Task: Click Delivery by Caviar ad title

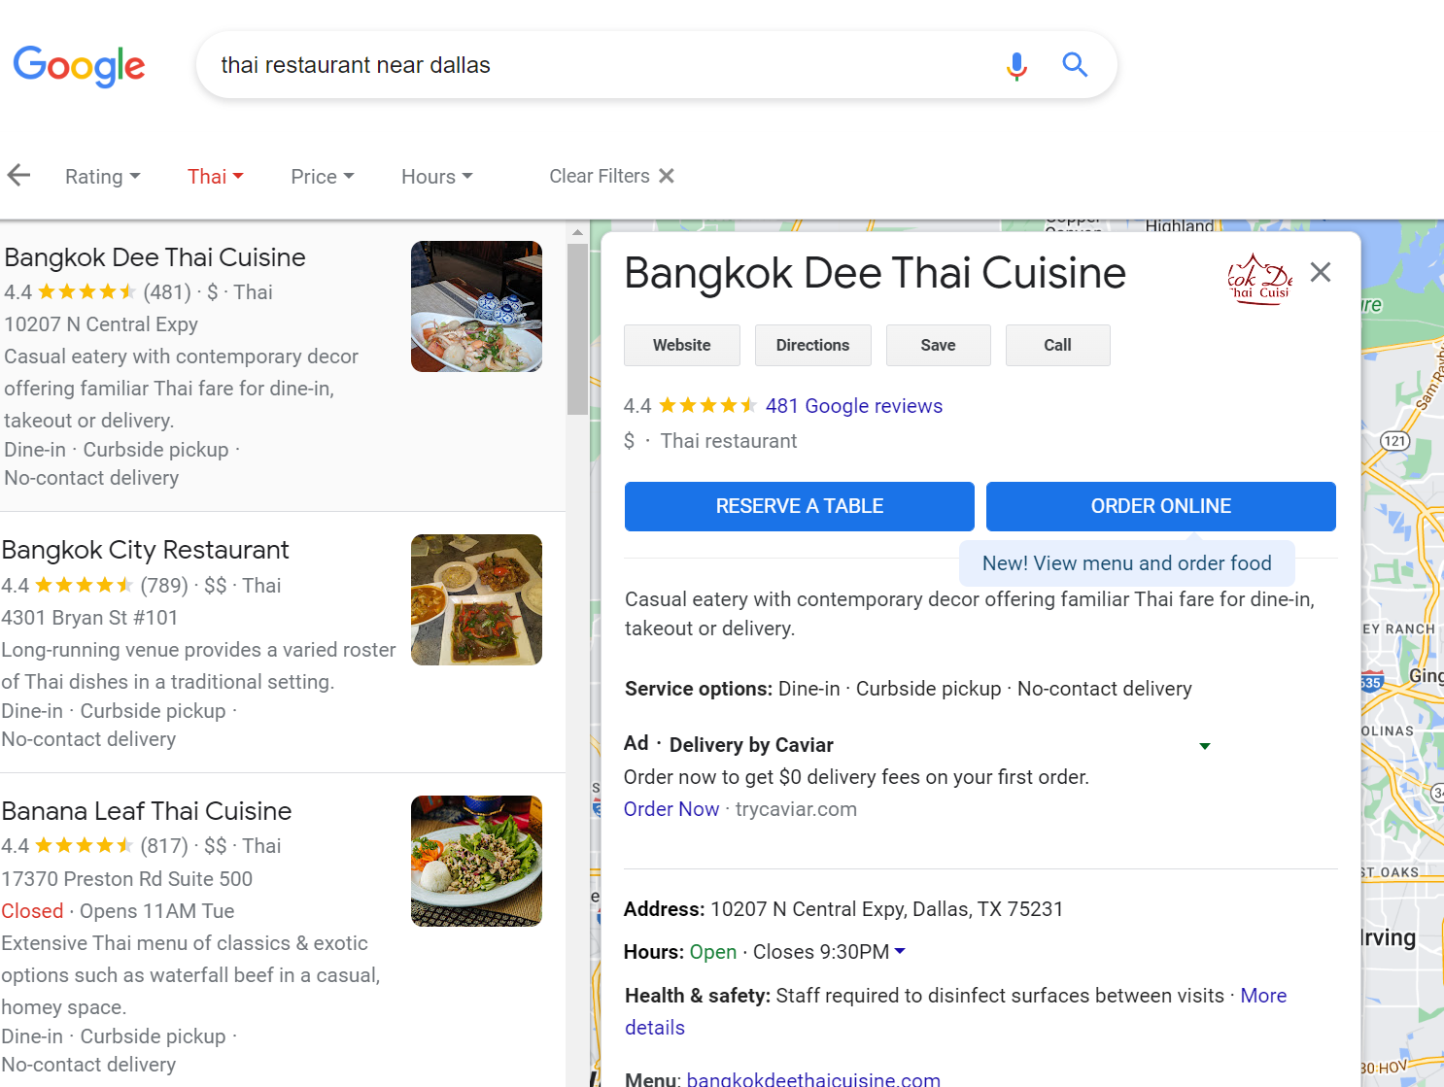Action: (x=751, y=745)
